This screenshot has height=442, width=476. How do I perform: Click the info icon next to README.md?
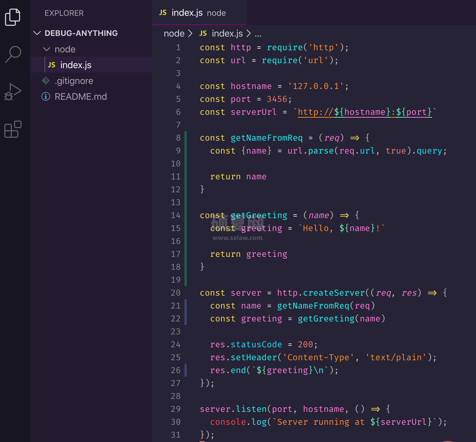click(46, 97)
